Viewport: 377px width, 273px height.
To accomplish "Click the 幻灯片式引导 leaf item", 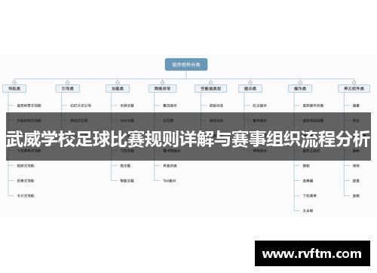I will (81, 106).
